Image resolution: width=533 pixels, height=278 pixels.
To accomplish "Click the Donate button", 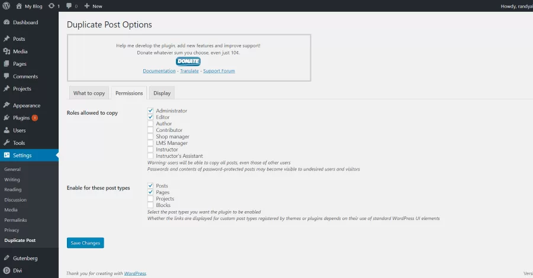I will tap(188, 61).
